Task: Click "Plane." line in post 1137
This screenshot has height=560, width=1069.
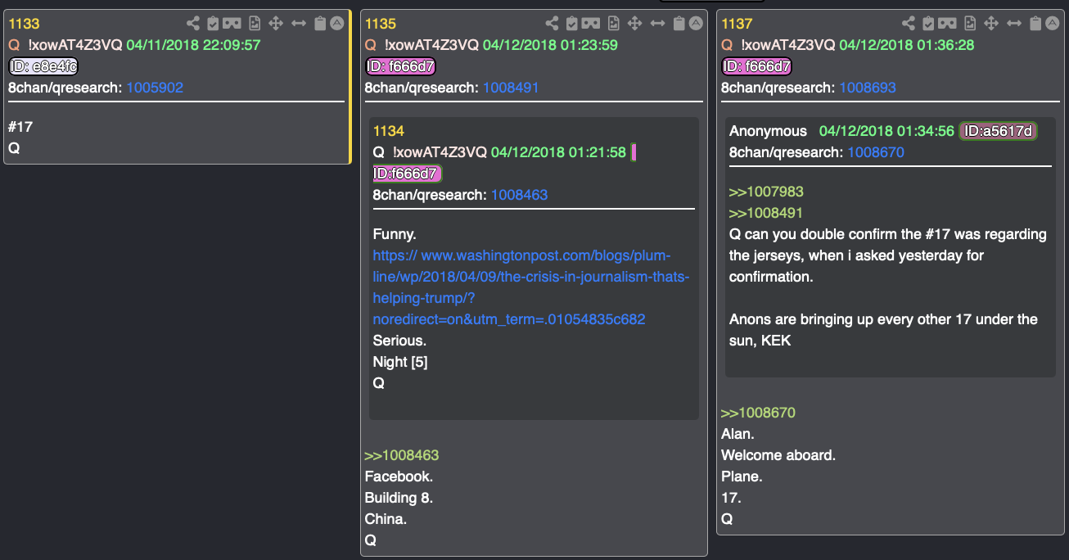Action: click(742, 476)
